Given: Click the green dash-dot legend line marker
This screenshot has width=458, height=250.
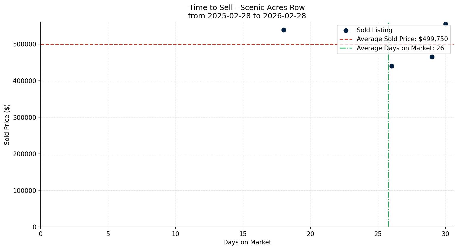Looking at the screenshot, I should point(346,48).
